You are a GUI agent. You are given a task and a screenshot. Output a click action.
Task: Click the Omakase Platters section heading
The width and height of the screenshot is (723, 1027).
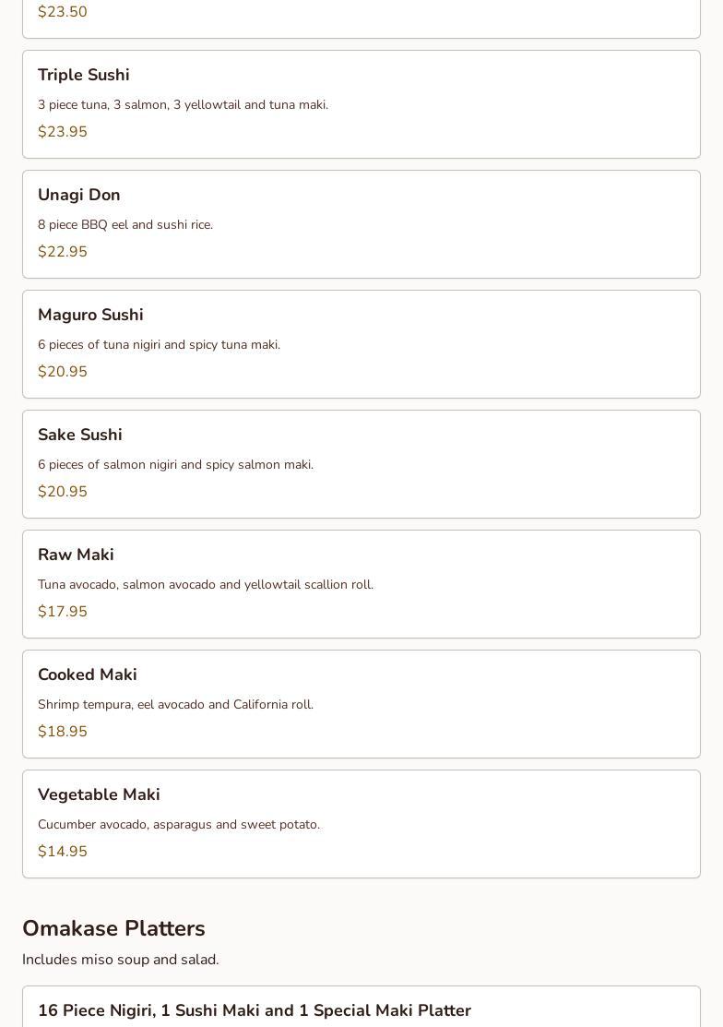(x=113, y=928)
